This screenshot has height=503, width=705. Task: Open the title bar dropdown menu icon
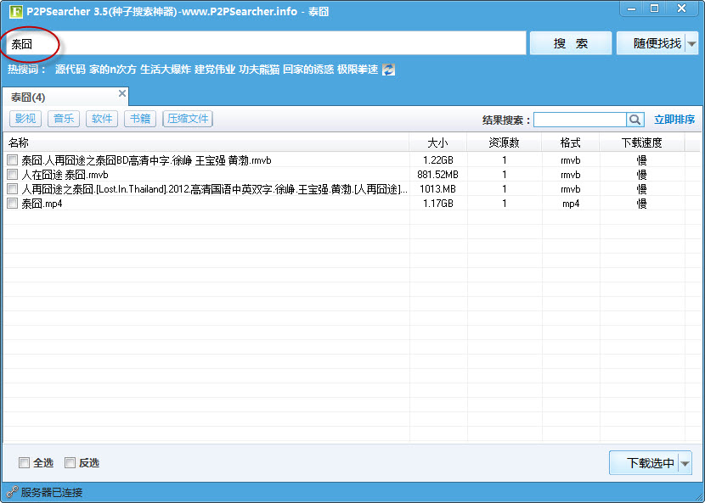630,8
